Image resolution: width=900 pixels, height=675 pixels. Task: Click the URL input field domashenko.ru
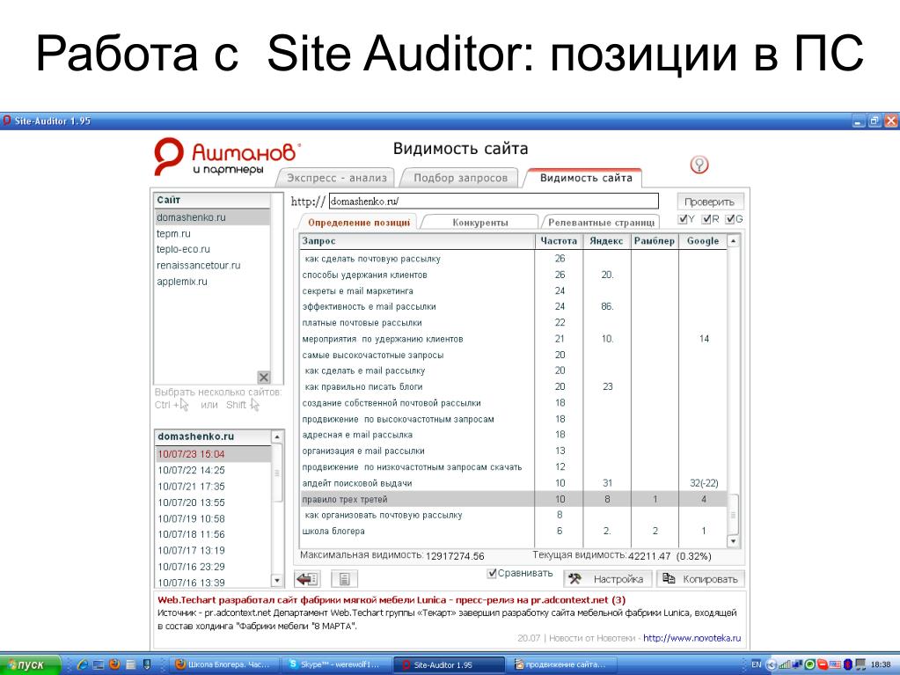(494, 202)
